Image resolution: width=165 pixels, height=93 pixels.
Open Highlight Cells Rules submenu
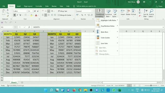(107, 20)
